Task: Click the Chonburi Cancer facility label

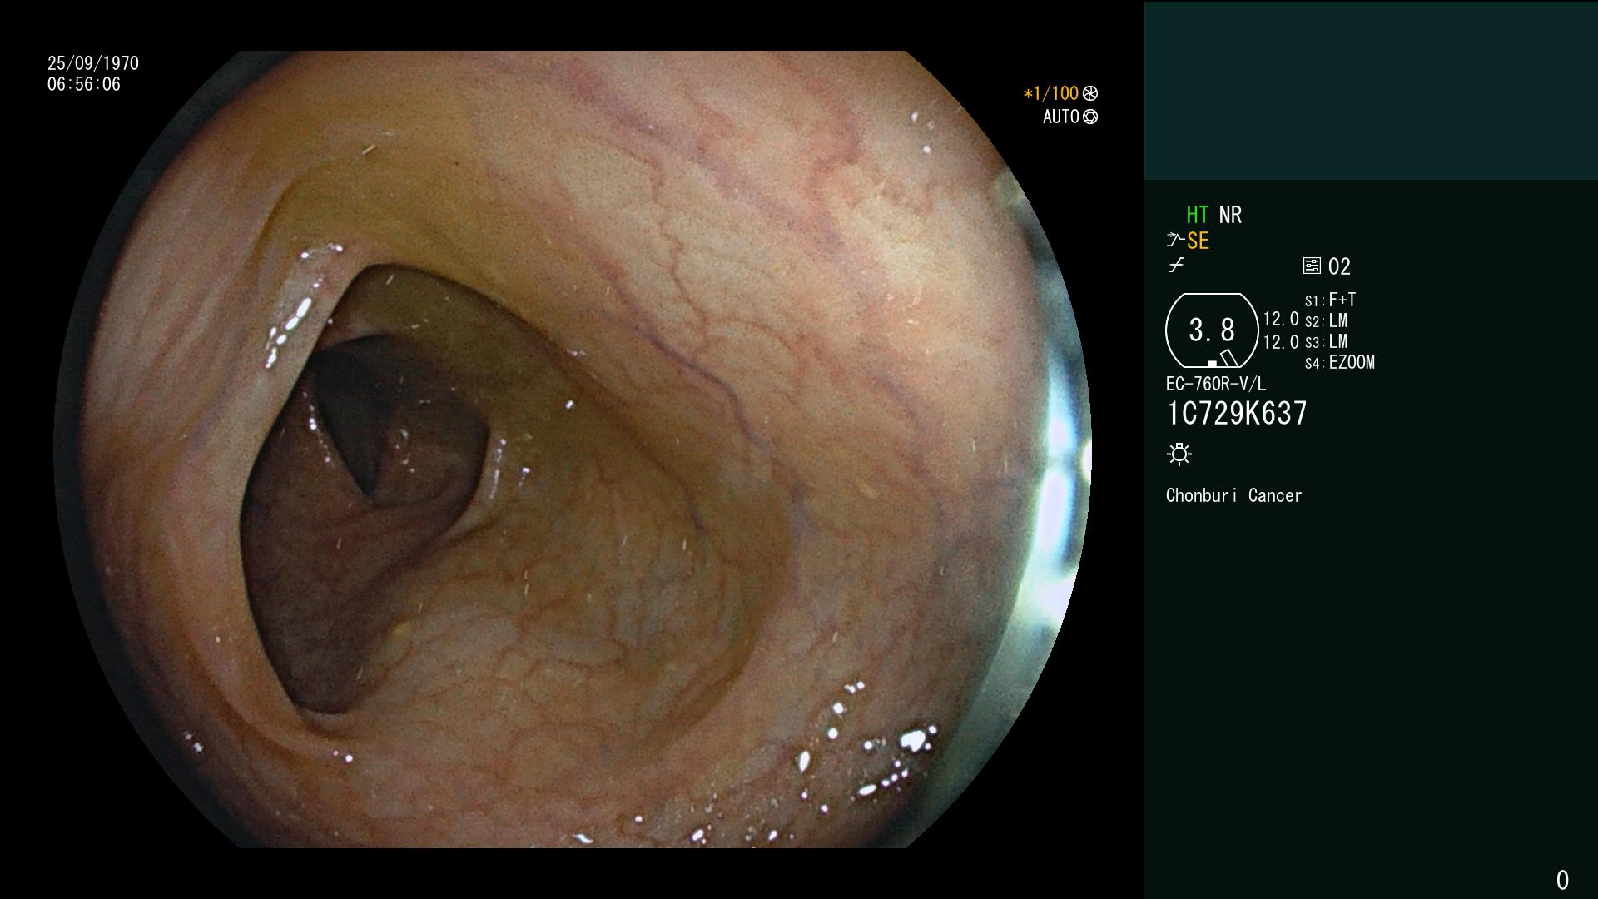Action: [x=1233, y=495]
